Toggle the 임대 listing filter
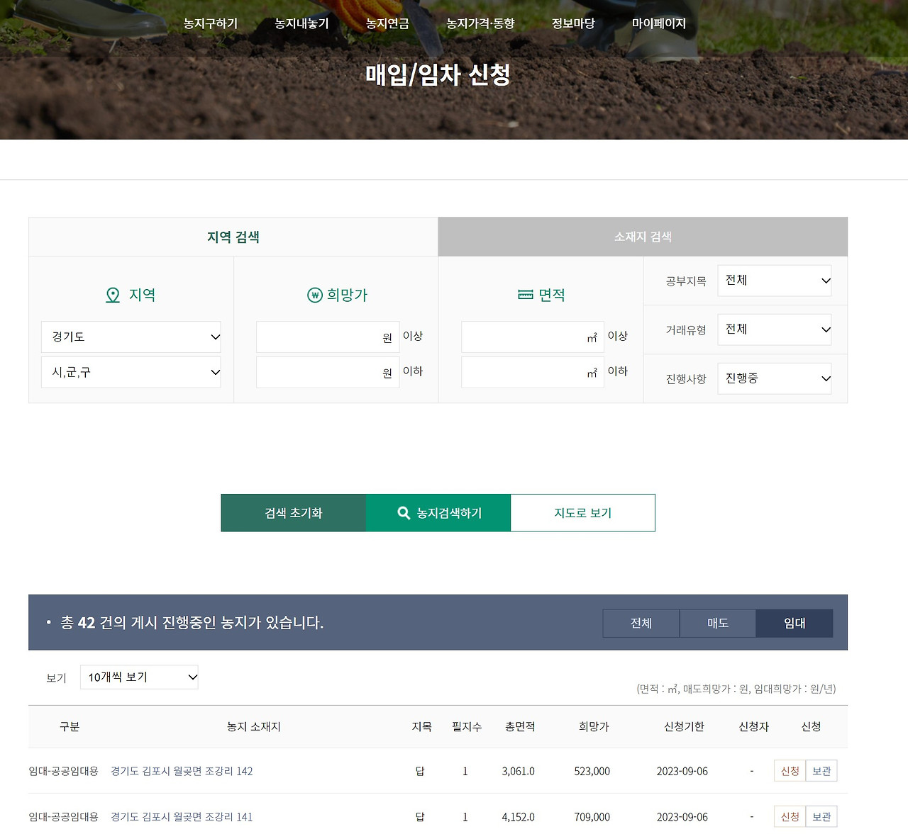908x834 pixels. pos(794,623)
